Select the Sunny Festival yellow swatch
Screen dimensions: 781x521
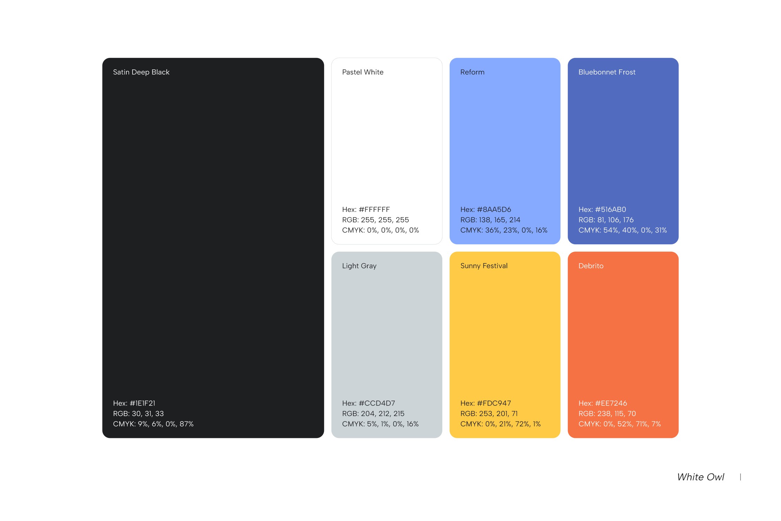pos(504,335)
